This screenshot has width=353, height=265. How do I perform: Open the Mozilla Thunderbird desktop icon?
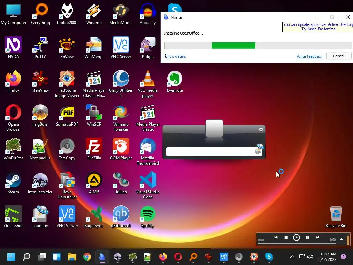[x=148, y=152]
